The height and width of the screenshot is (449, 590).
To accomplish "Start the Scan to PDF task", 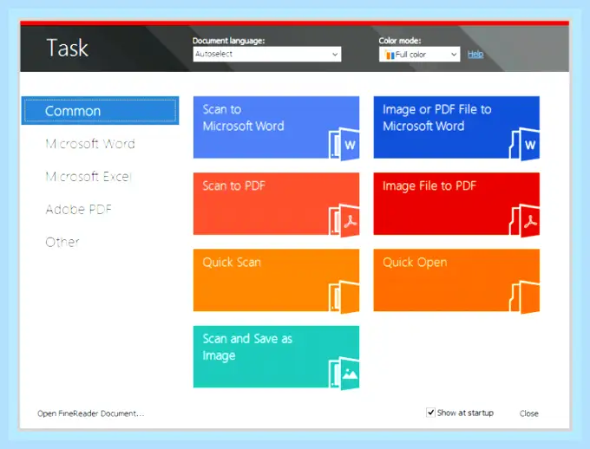I will point(276,204).
